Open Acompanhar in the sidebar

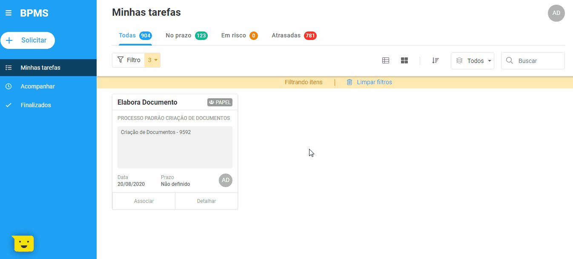[48, 86]
